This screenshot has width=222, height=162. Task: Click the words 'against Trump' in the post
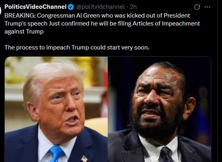click(x=24, y=32)
